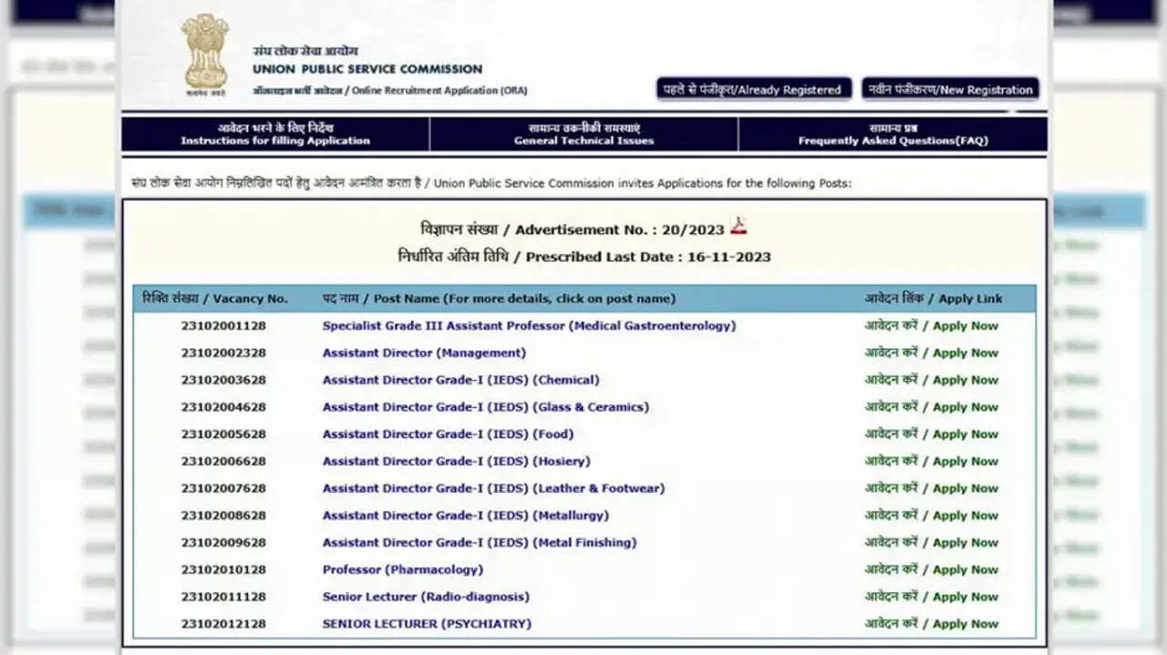Open the Metal Finishing post details
This screenshot has height=655, width=1167.
point(480,543)
